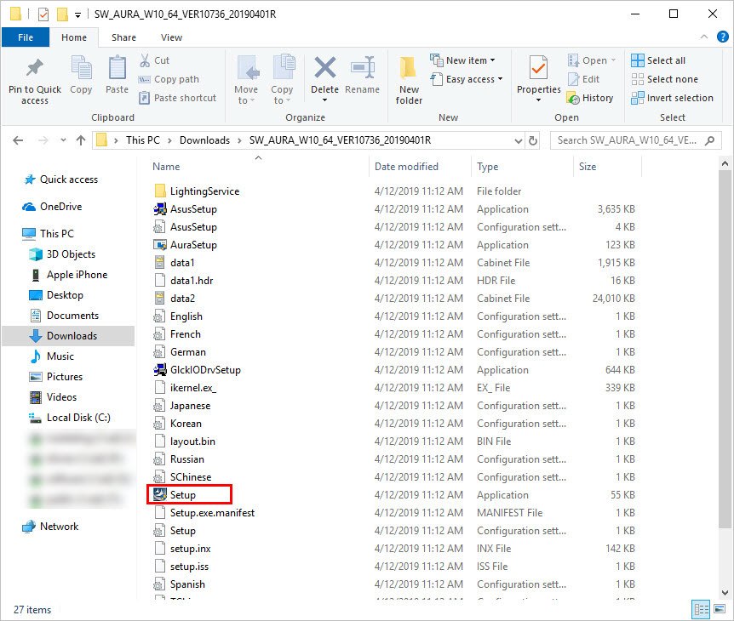Switch to details view layout icon
The width and height of the screenshot is (734, 621).
click(702, 609)
